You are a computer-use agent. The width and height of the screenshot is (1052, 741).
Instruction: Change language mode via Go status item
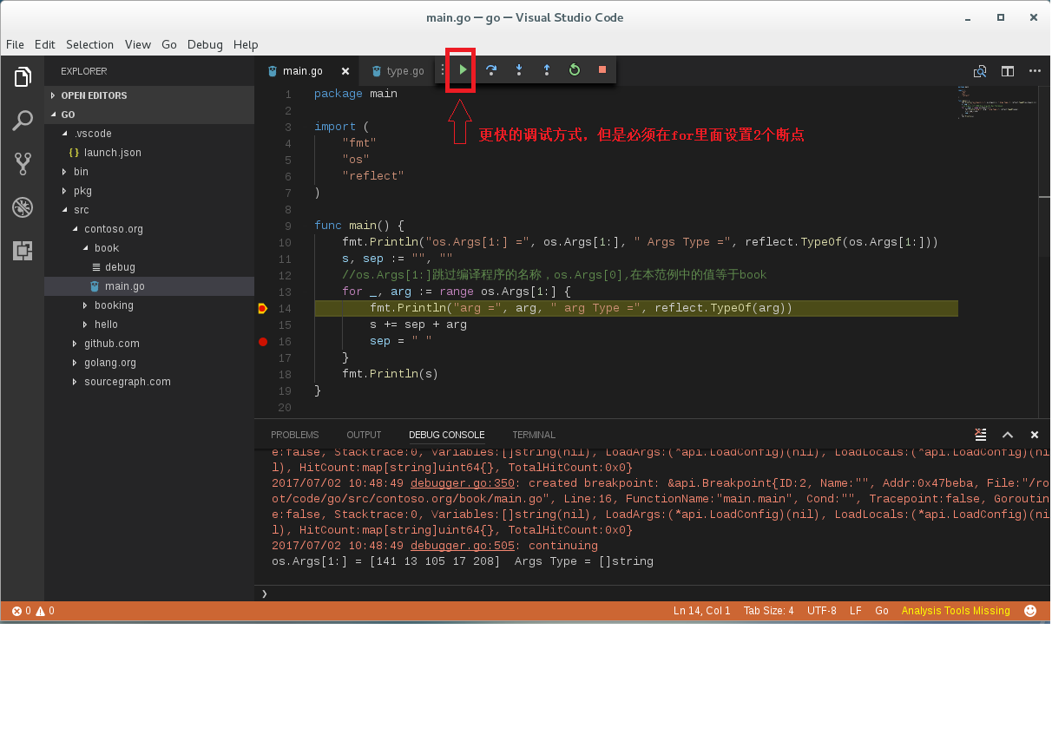click(x=881, y=611)
